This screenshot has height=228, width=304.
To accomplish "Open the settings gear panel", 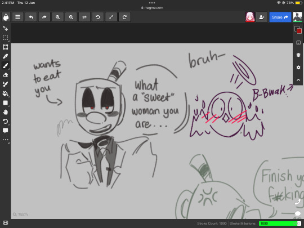I will pos(298,68).
